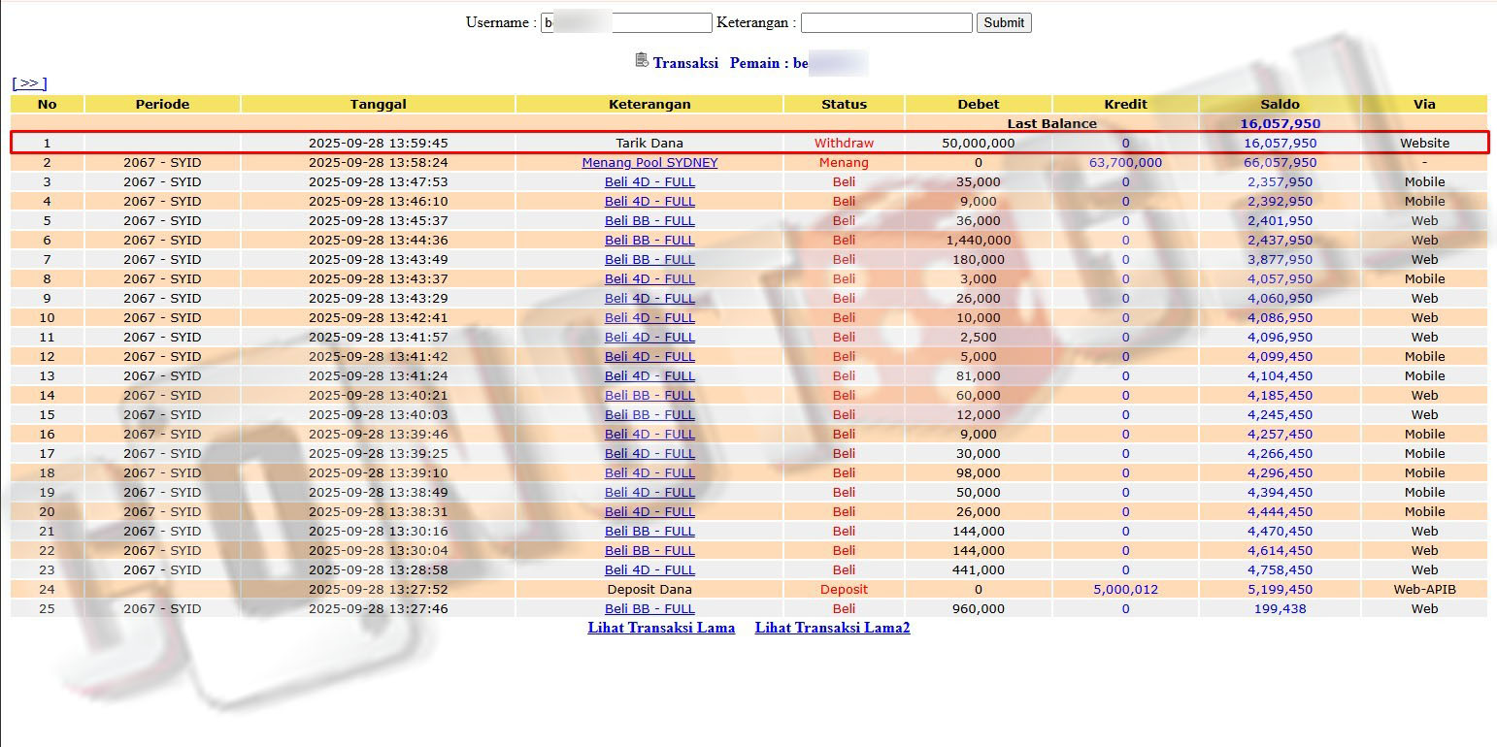Open Beli BB - FULL with debet 1,440,000
This screenshot has height=747, width=1497.
(x=649, y=241)
